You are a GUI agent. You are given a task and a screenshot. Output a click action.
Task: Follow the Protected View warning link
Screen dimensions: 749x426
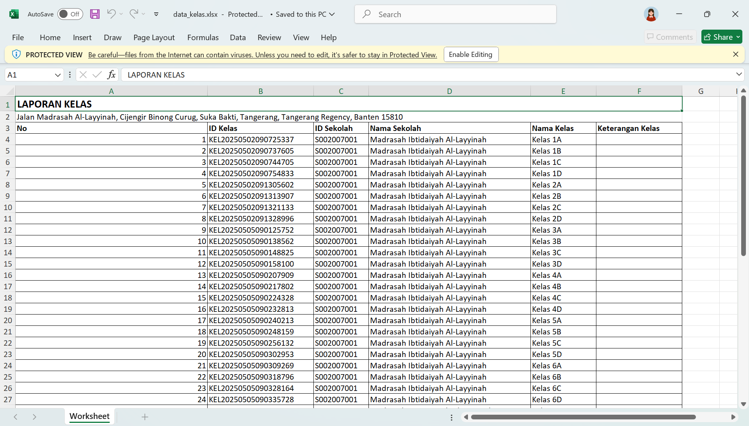point(262,55)
